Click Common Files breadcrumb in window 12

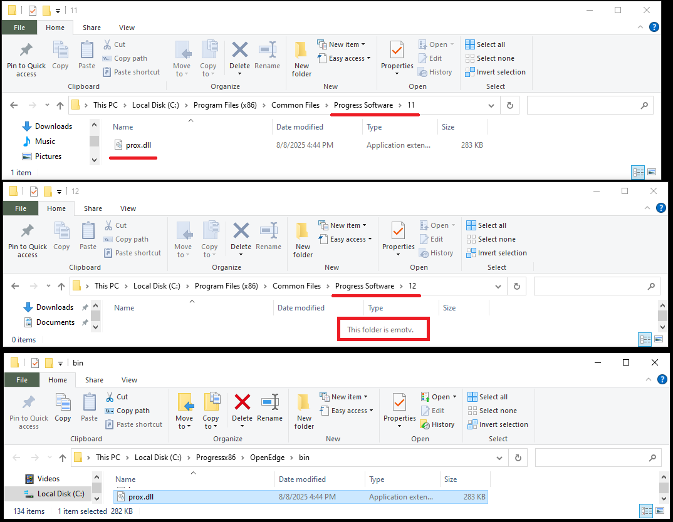pos(296,286)
